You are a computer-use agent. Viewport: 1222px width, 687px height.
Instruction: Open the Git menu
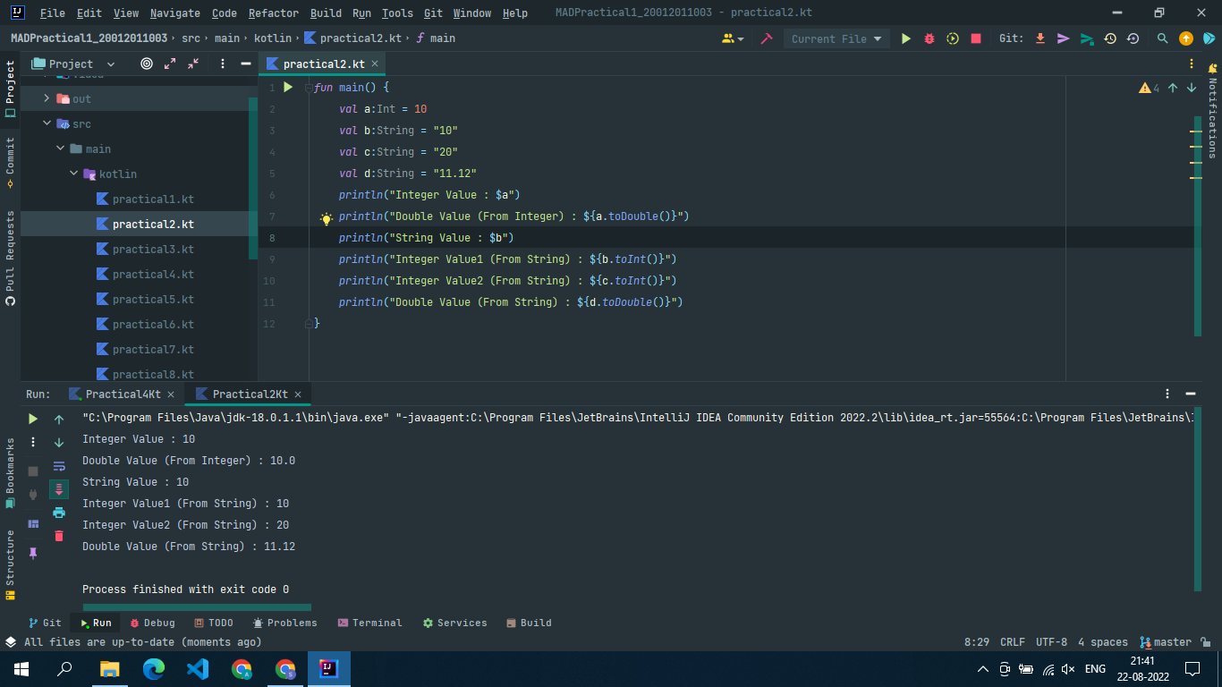[433, 13]
